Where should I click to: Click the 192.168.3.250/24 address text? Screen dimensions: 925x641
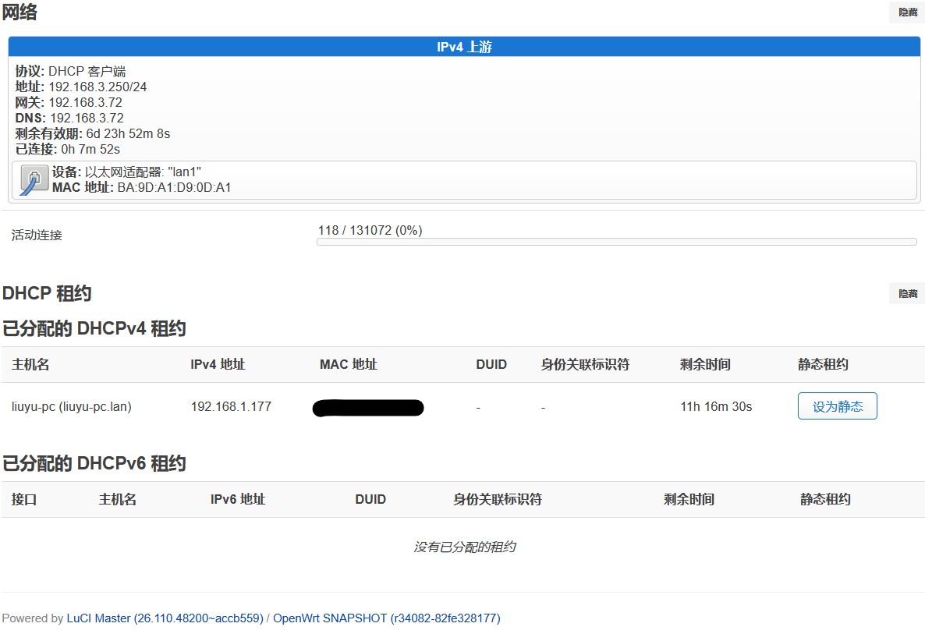point(97,87)
